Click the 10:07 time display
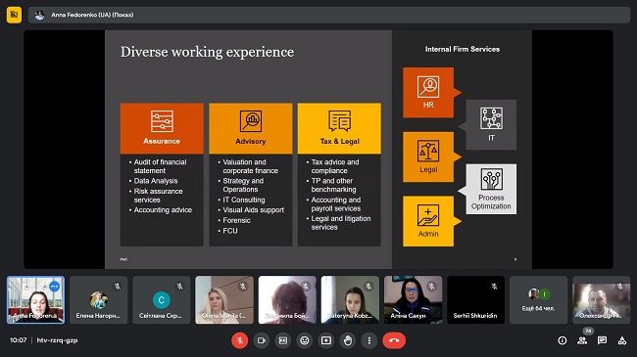637x357 pixels. 19,340
